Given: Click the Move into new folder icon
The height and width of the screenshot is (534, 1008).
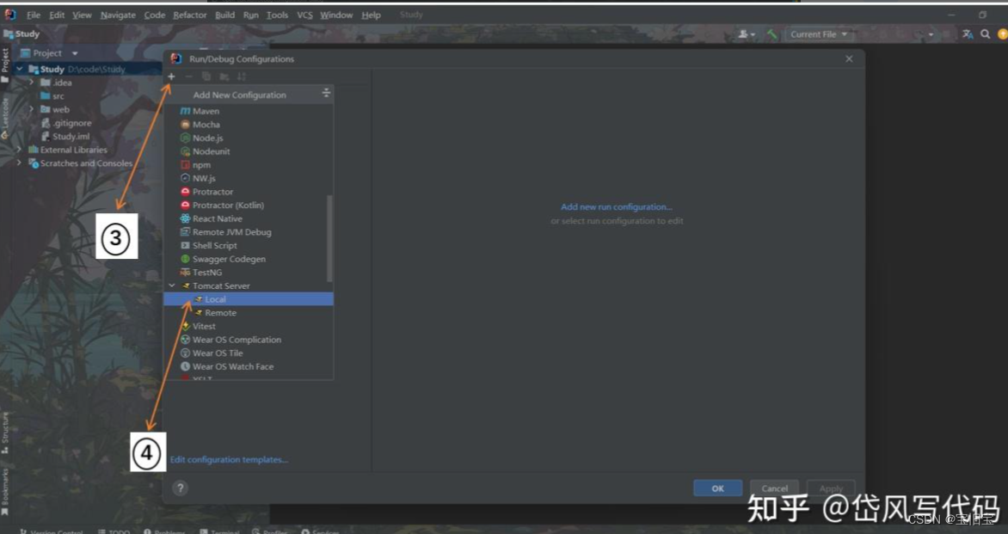Looking at the screenshot, I should [224, 77].
